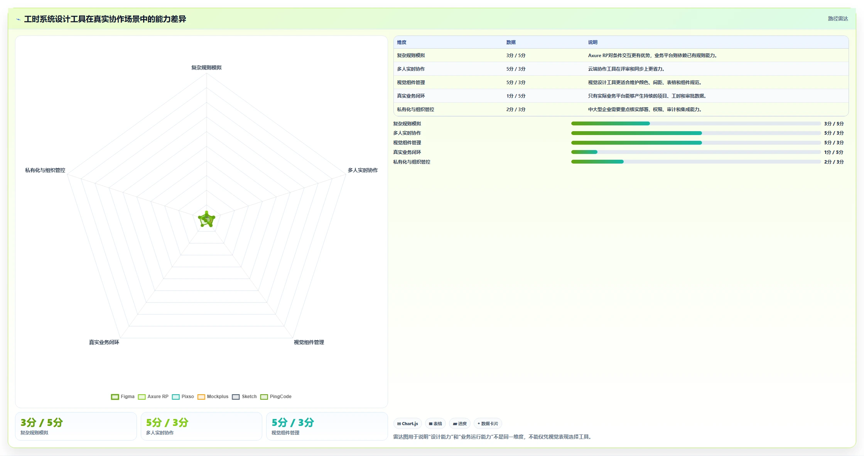Click the 多人实时协作 progress bar
Image resolution: width=864 pixels, height=456 pixels.
pyautogui.click(x=696, y=133)
